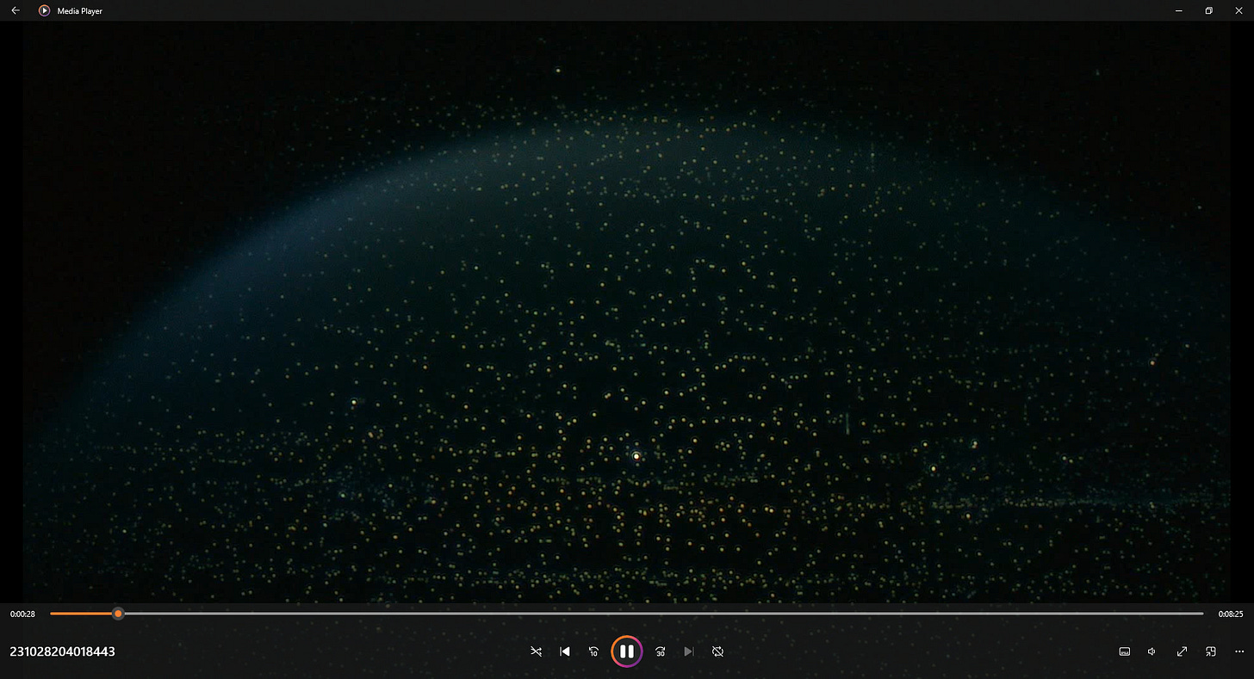Toggle repeat mode
This screenshot has width=1254, height=679.
(717, 651)
